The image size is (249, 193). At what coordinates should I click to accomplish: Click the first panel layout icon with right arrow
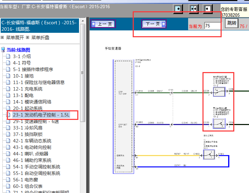178,9
